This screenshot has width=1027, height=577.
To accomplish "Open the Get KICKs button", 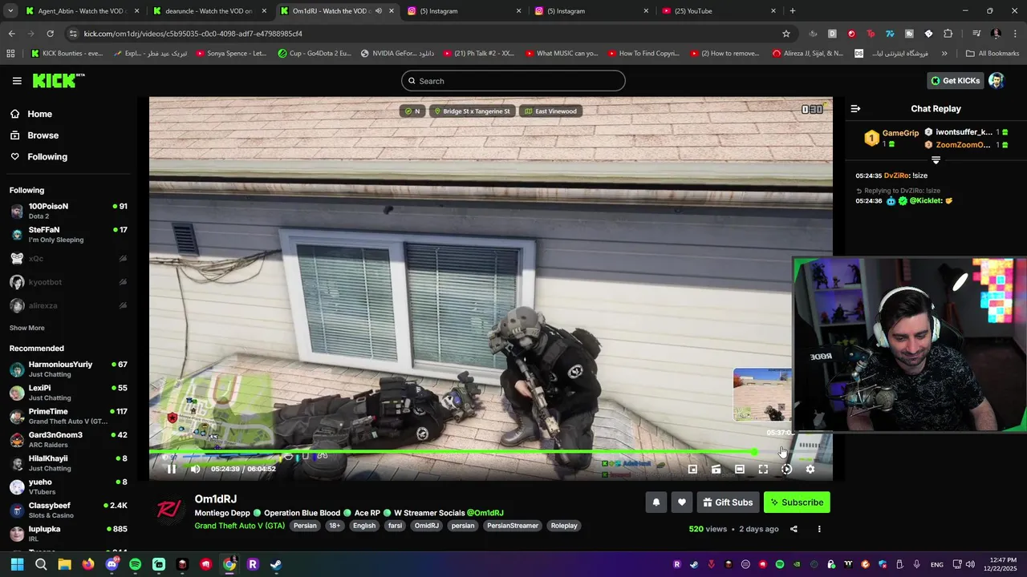I will click(x=955, y=81).
